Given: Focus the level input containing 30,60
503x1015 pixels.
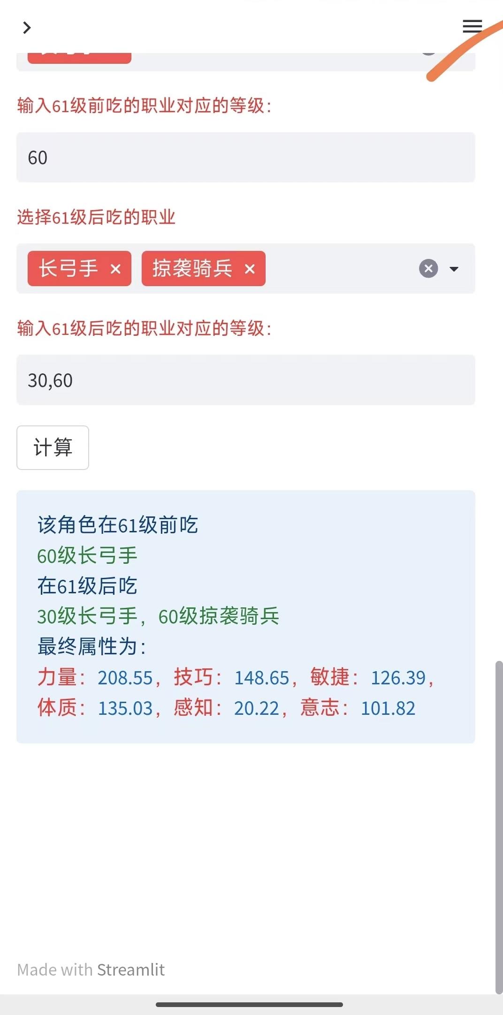Looking at the screenshot, I should click(246, 380).
